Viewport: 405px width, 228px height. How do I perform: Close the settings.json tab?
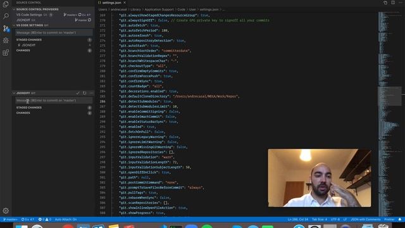tap(125, 3)
